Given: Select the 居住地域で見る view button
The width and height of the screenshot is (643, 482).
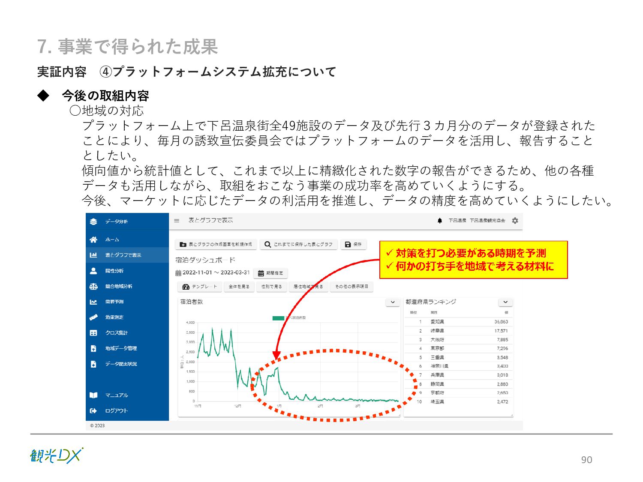Looking at the screenshot, I should [308, 287].
